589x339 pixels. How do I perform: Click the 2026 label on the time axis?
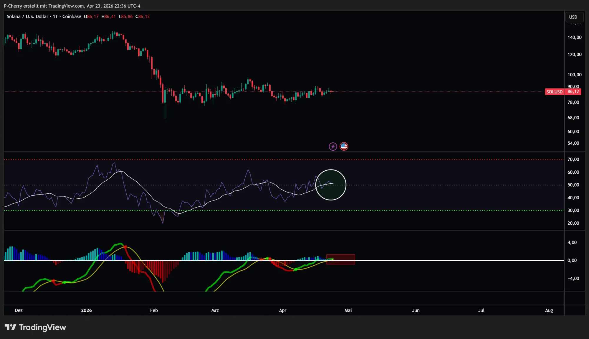[86, 310]
